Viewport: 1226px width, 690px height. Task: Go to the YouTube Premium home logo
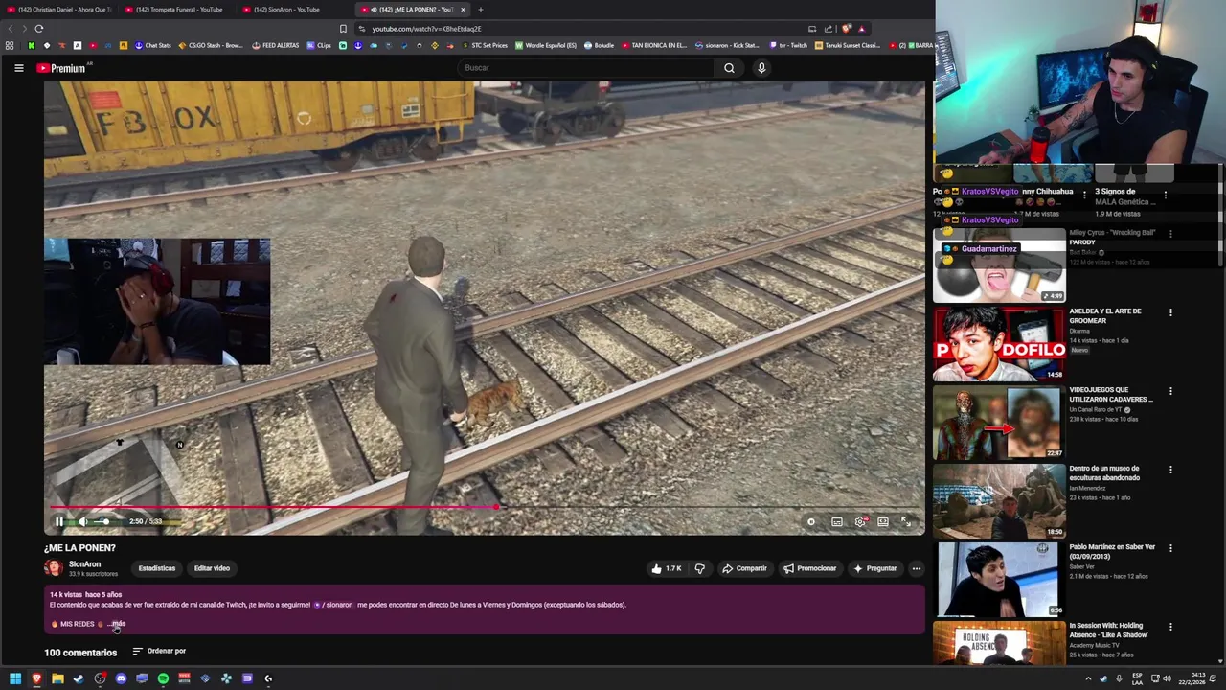point(61,68)
